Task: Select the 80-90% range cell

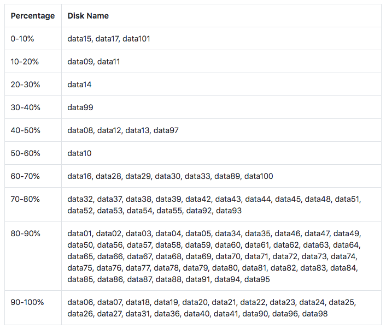Action: [x=33, y=256]
